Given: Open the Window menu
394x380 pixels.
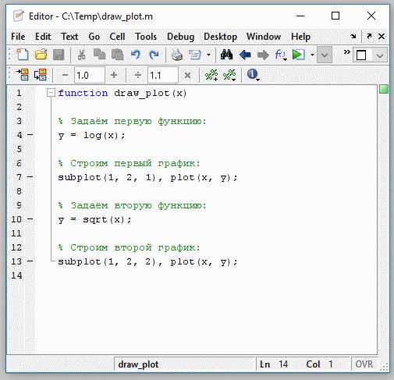Looking at the screenshot, I should pos(264,37).
